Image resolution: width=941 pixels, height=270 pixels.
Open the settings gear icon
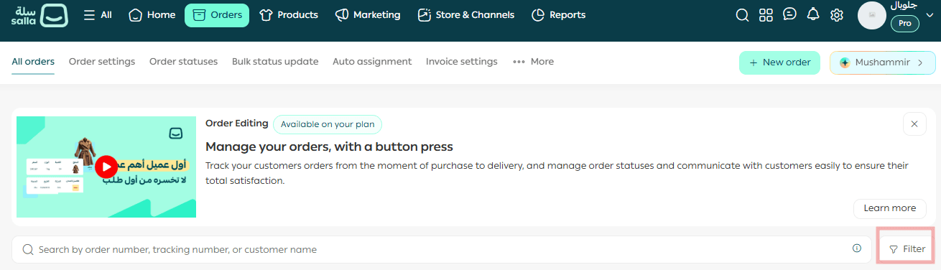837,15
